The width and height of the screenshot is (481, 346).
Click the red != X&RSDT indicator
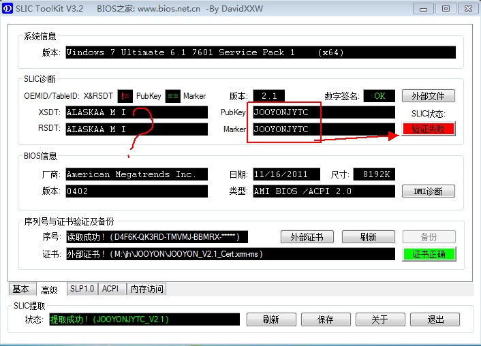pyautogui.click(x=125, y=96)
